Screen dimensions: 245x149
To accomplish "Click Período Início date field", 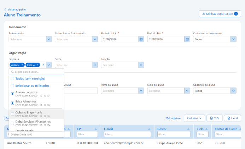I will pyautogui.click(x=120, y=39).
